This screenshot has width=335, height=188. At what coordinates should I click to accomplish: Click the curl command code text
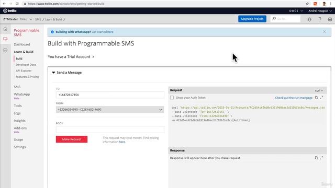coord(248,114)
